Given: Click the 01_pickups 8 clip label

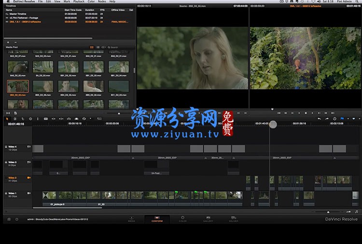Looking at the screenshot, I should click(57, 204).
